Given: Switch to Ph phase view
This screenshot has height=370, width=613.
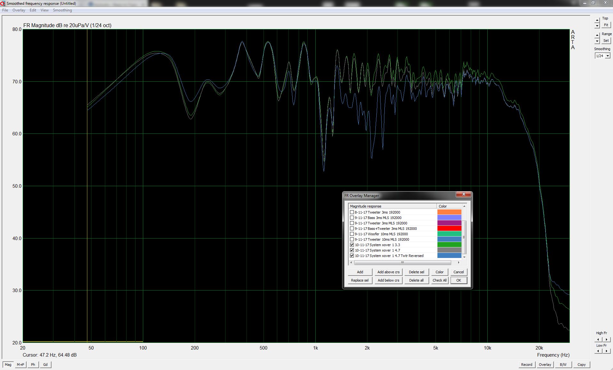Looking at the screenshot, I should (33, 365).
